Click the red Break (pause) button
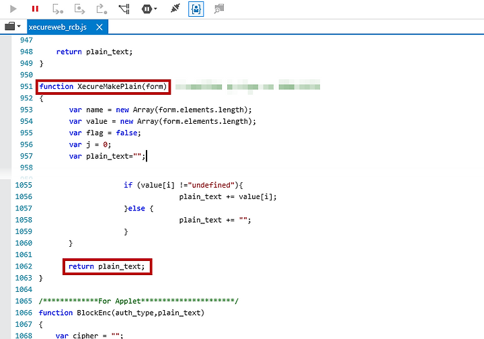484x339 pixels. [x=35, y=9]
